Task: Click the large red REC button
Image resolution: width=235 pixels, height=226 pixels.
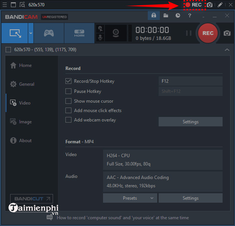Action: click(x=208, y=33)
